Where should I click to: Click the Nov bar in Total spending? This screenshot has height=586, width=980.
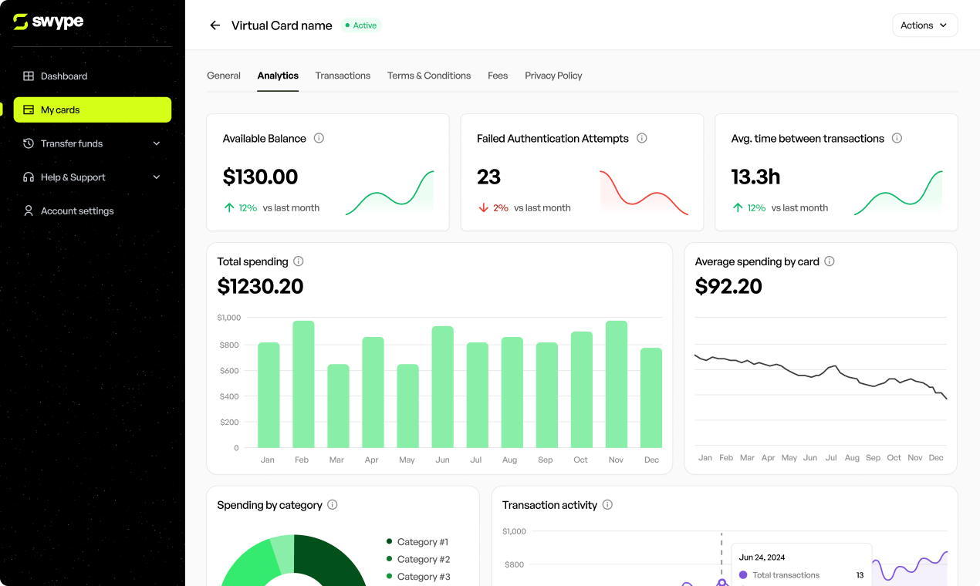click(x=617, y=384)
